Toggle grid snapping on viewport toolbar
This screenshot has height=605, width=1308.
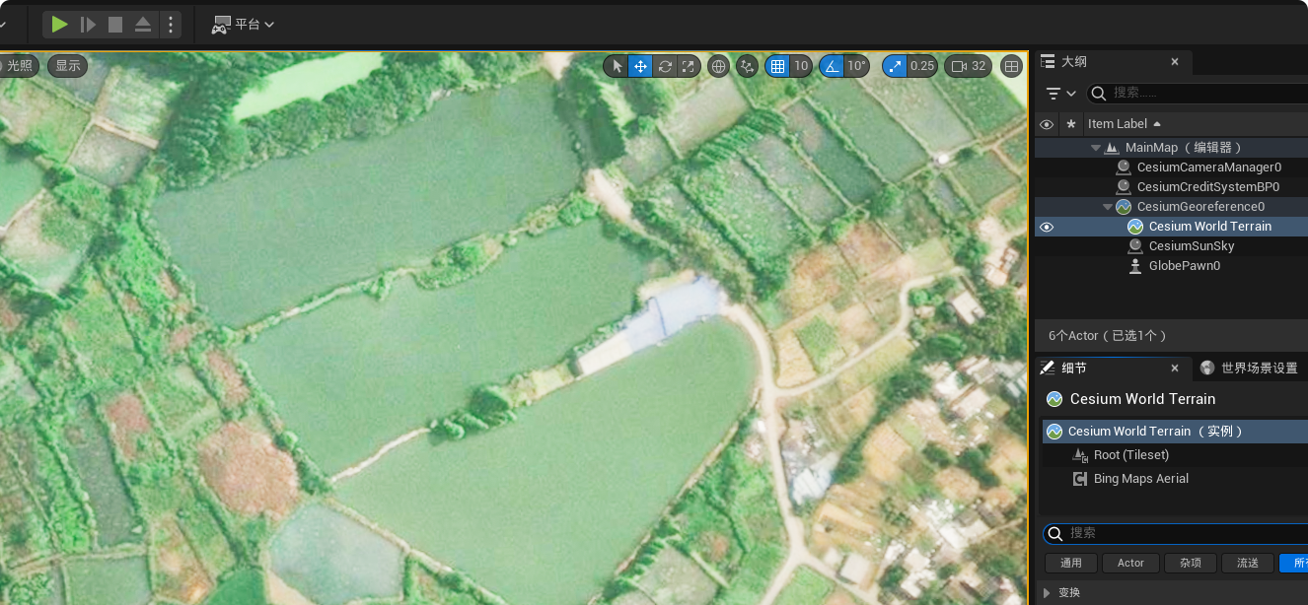777,66
